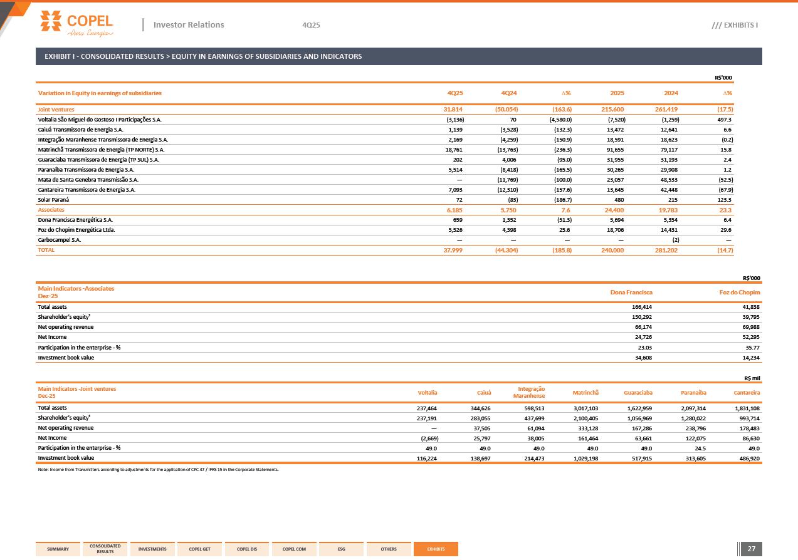Open the Copel DIS section tab
Screen dimensions: 798x560
[x=247, y=549]
